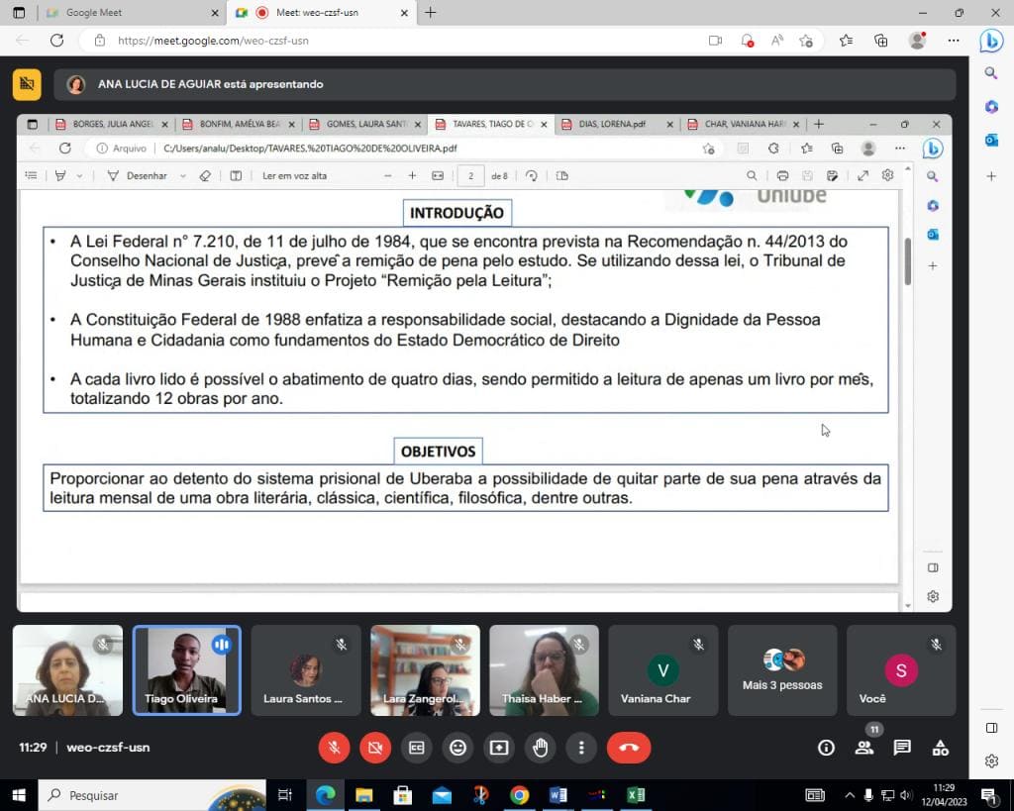Open the Edge sidebar search icon

tap(990, 73)
